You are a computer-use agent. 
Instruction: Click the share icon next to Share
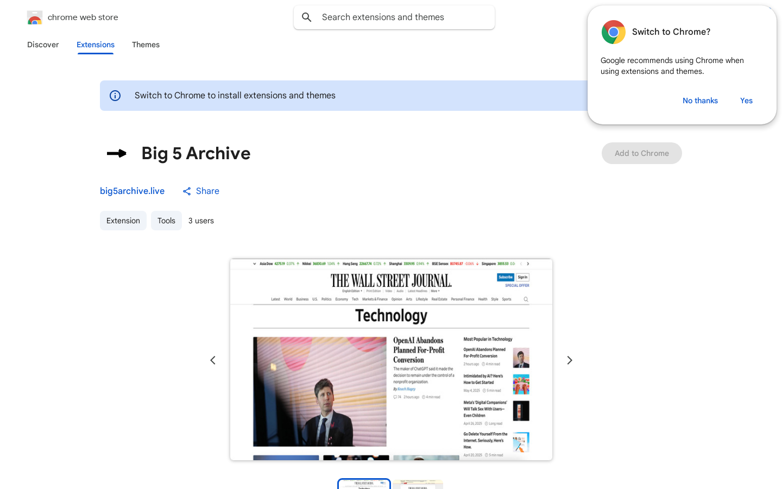187,191
